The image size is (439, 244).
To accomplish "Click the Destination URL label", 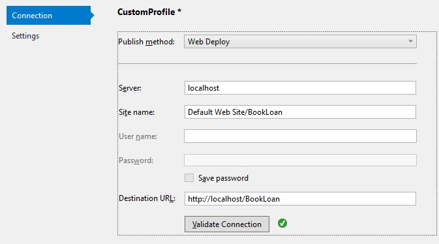I will pos(147,198).
